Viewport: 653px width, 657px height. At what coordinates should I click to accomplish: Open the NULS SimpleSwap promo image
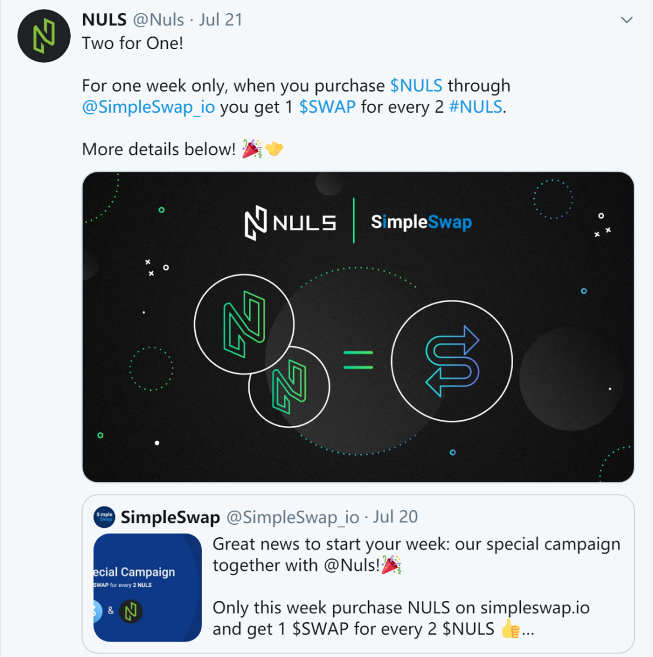tap(358, 327)
